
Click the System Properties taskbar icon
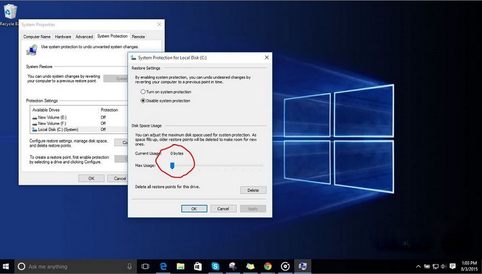pyautogui.click(x=303, y=266)
